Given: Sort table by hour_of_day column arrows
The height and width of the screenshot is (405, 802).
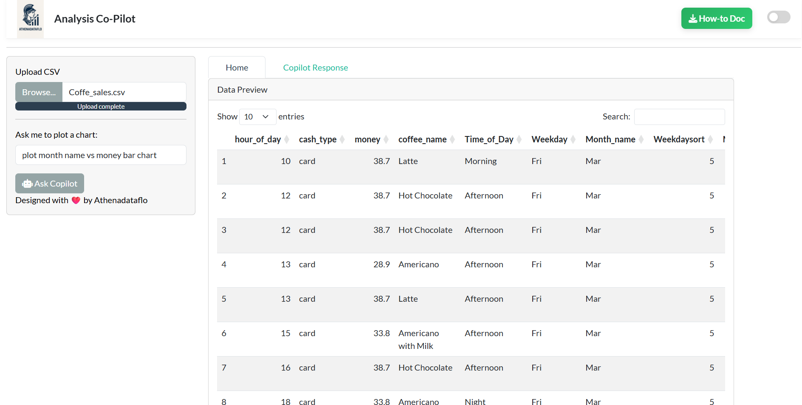Looking at the screenshot, I should coord(287,139).
